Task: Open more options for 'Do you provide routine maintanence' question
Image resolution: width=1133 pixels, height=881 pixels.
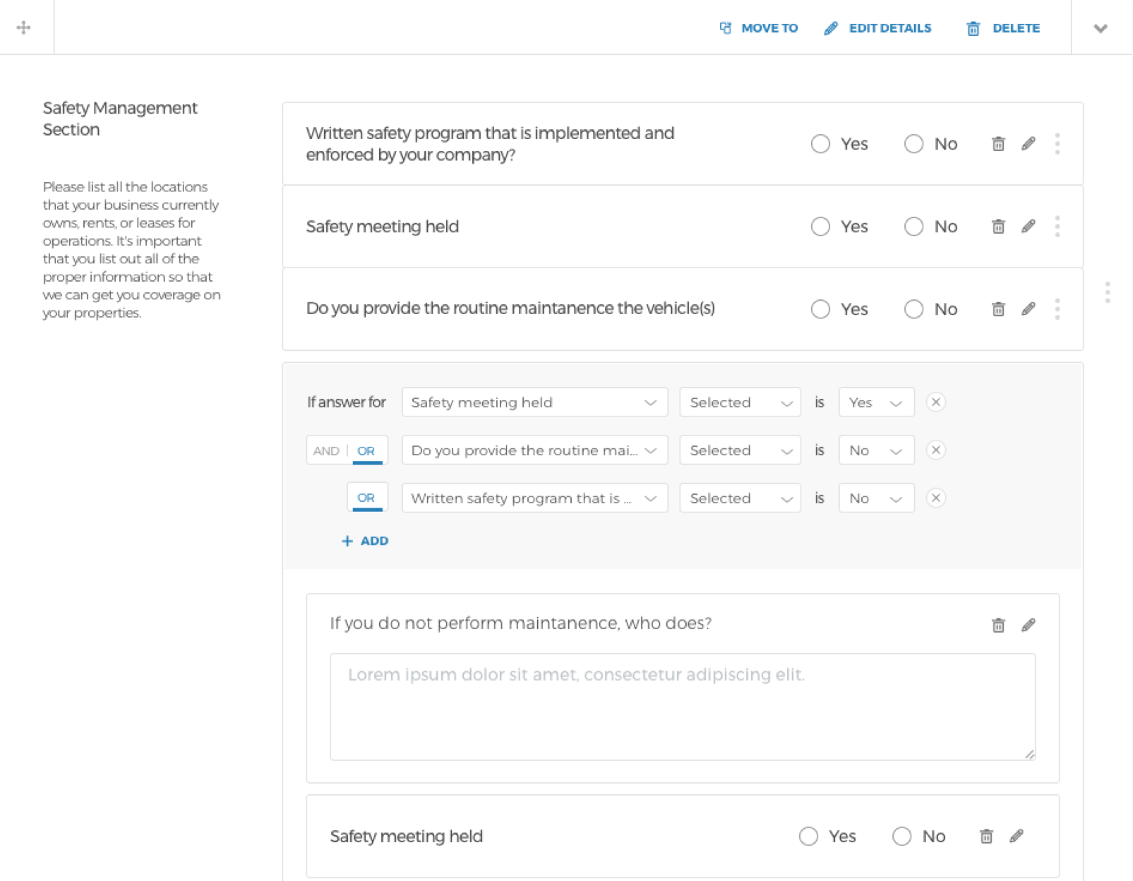Action: tap(1057, 309)
